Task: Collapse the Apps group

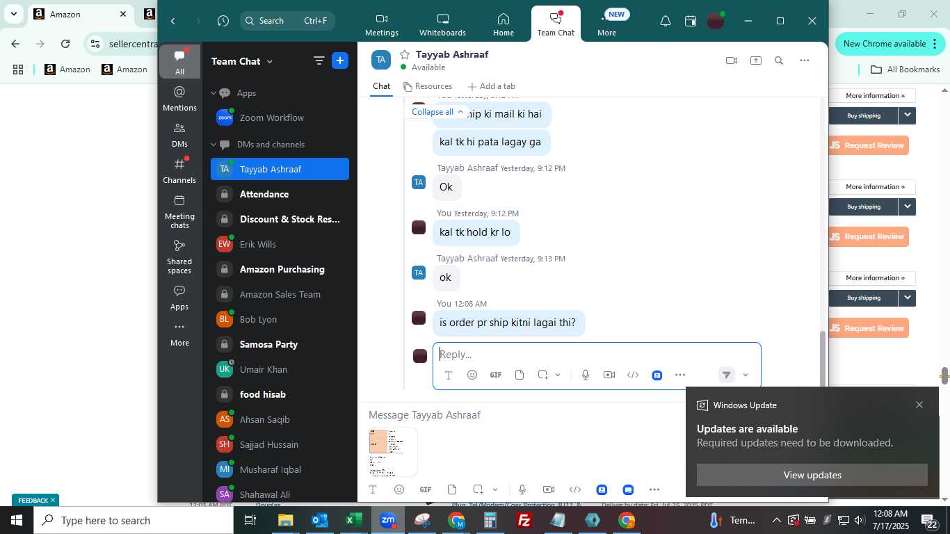Action: [x=214, y=93]
